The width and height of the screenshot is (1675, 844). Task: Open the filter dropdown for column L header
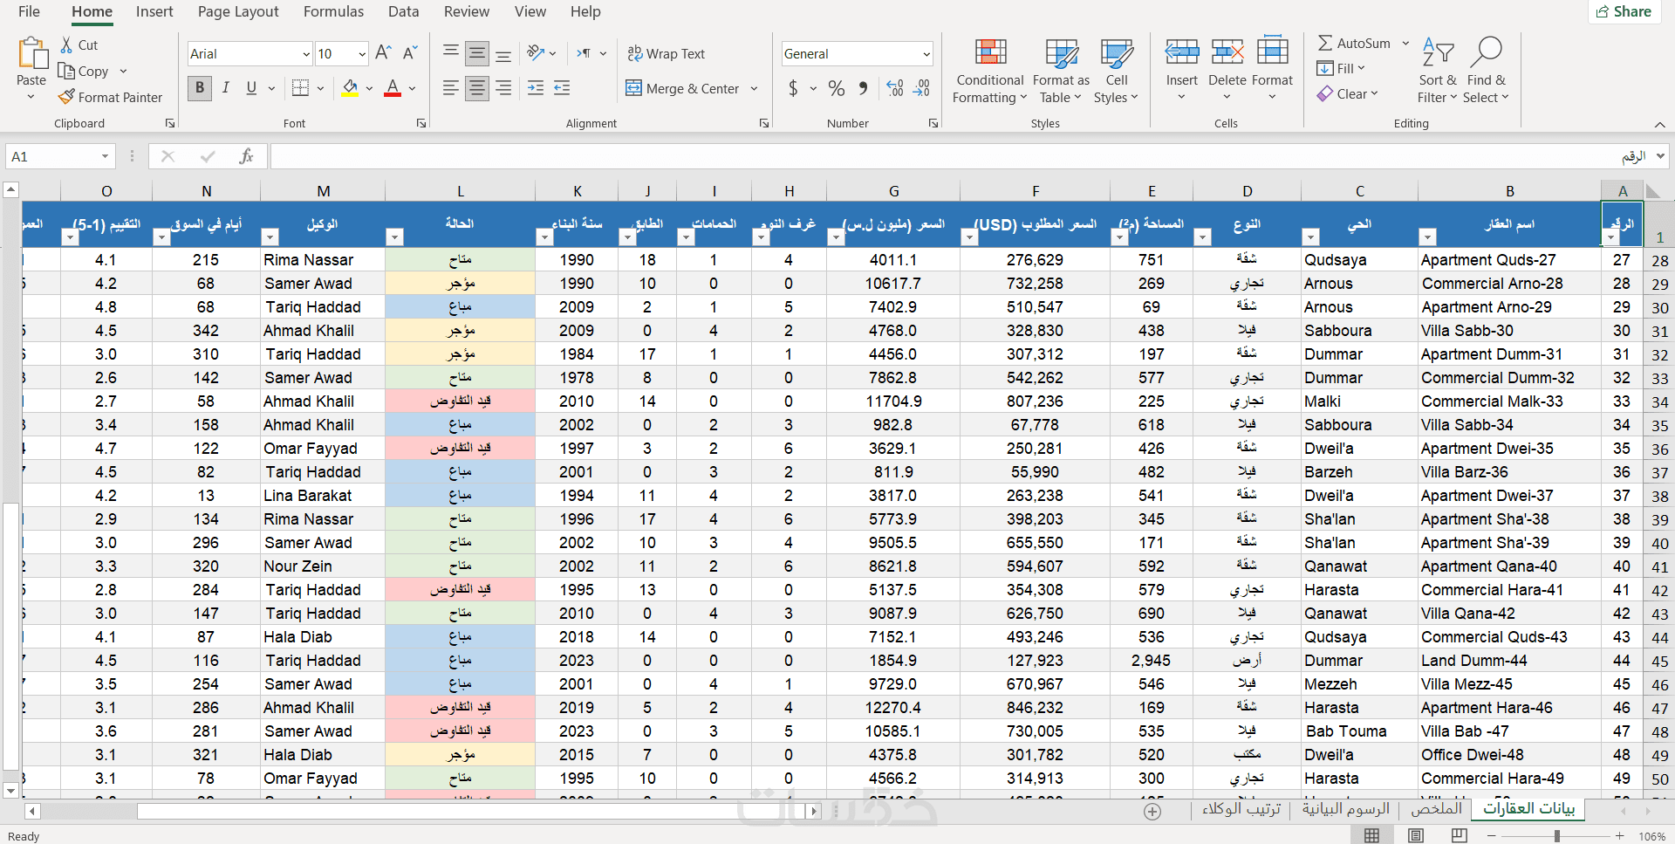tap(394, 237)
